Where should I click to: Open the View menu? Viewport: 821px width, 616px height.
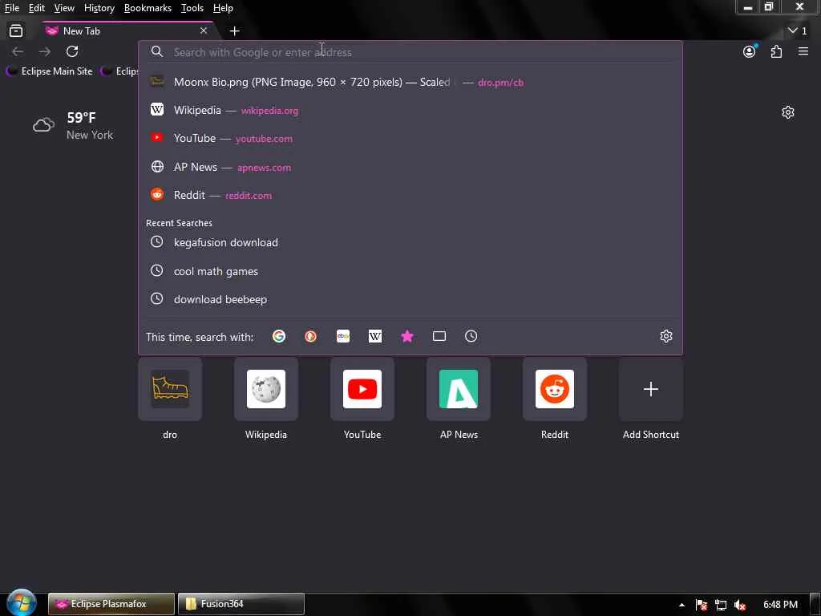64,8
